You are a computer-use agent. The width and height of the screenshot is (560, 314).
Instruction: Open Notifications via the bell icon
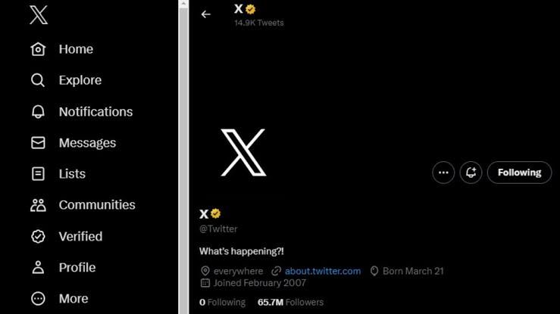point(38,111)
